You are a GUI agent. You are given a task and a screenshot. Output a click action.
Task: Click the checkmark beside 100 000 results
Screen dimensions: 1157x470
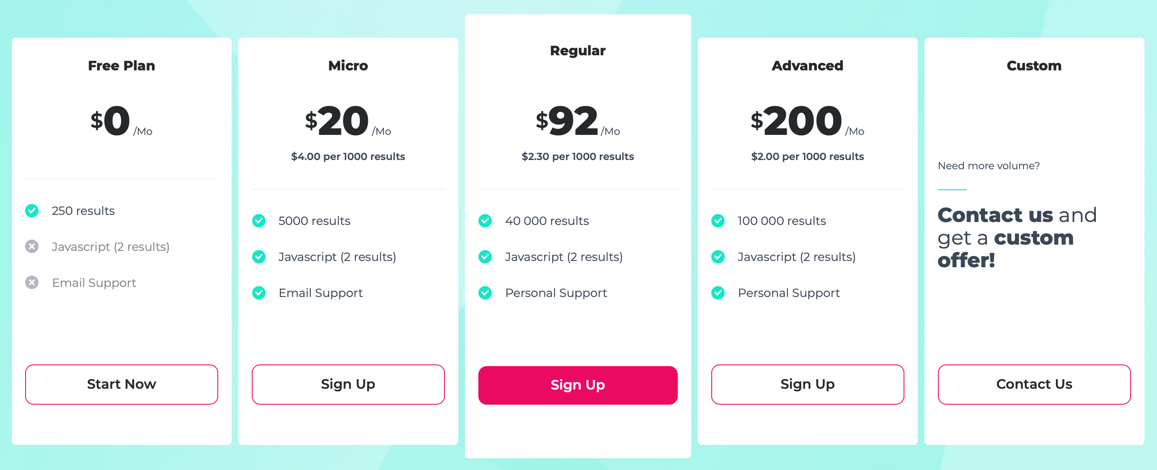click(718, 221)
